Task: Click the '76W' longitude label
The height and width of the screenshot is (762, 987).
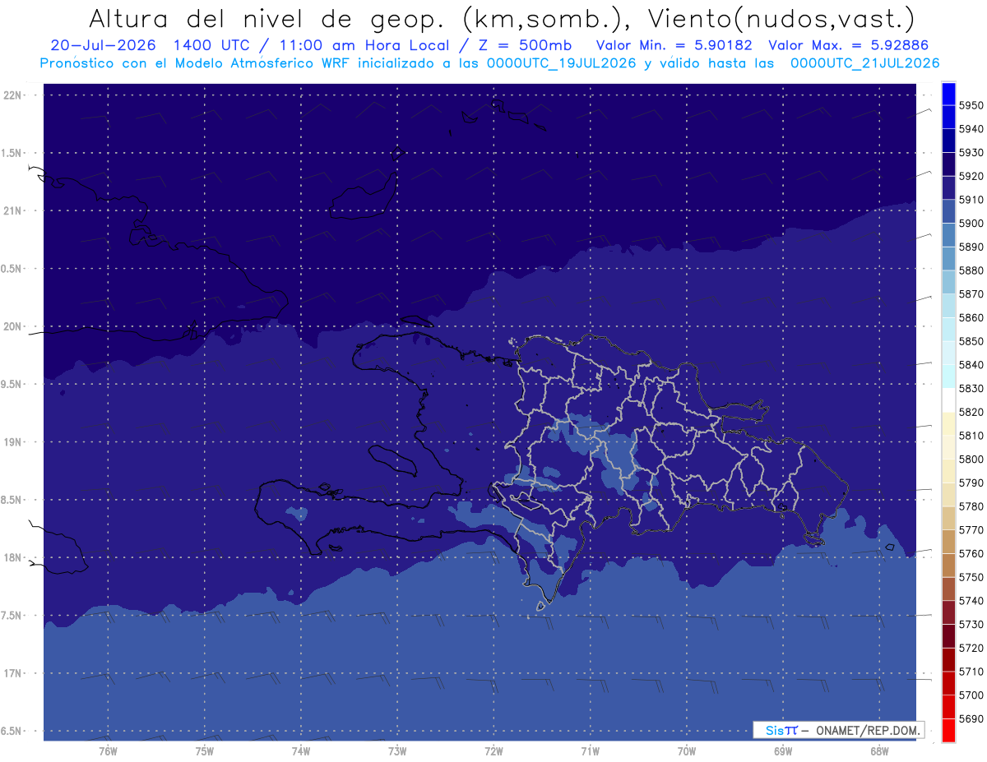Action: pos(108,750)
